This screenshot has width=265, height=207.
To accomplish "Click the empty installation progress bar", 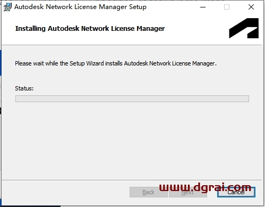I will pos(132,98).
